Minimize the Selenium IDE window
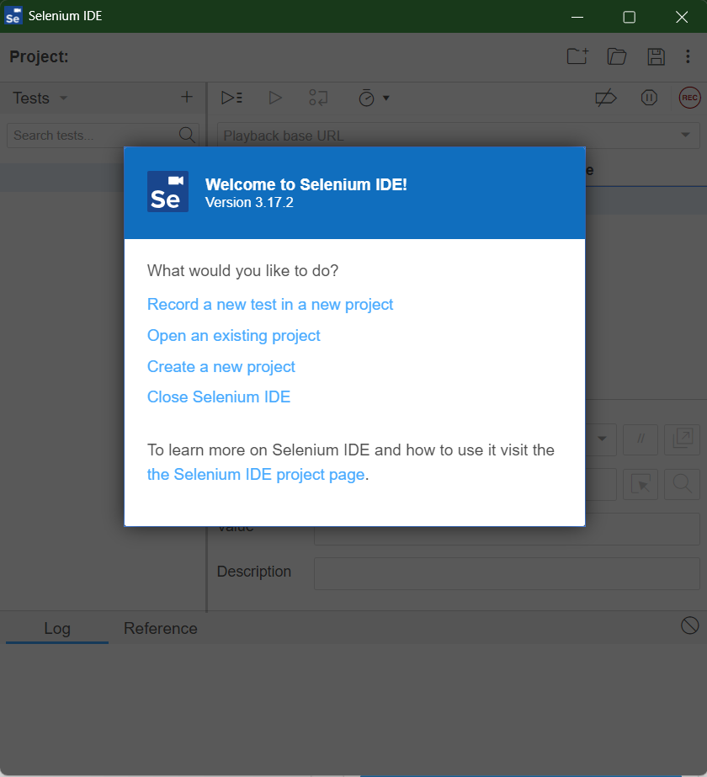This screenshot has width=707, height=777. (577, 17)
